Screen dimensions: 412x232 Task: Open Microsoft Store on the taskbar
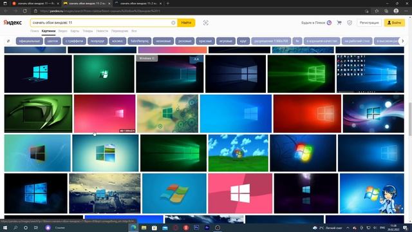click(154, 227)
